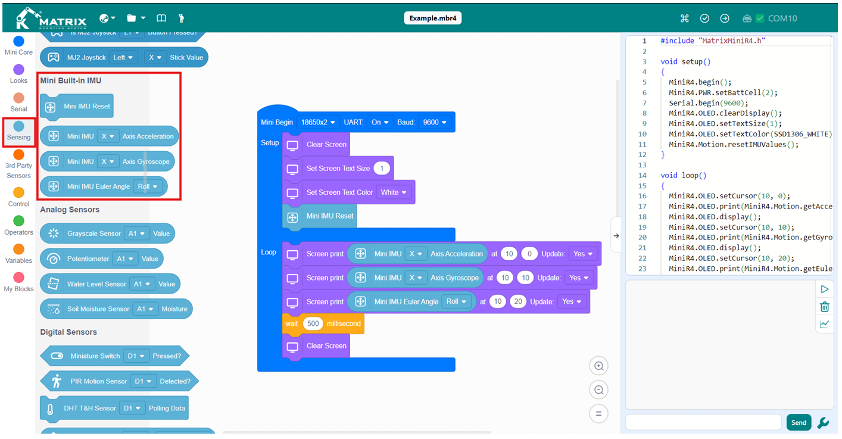Click the gamepad icon on MJ2 Joystick block
842x439 pixels.
[54, 58]
